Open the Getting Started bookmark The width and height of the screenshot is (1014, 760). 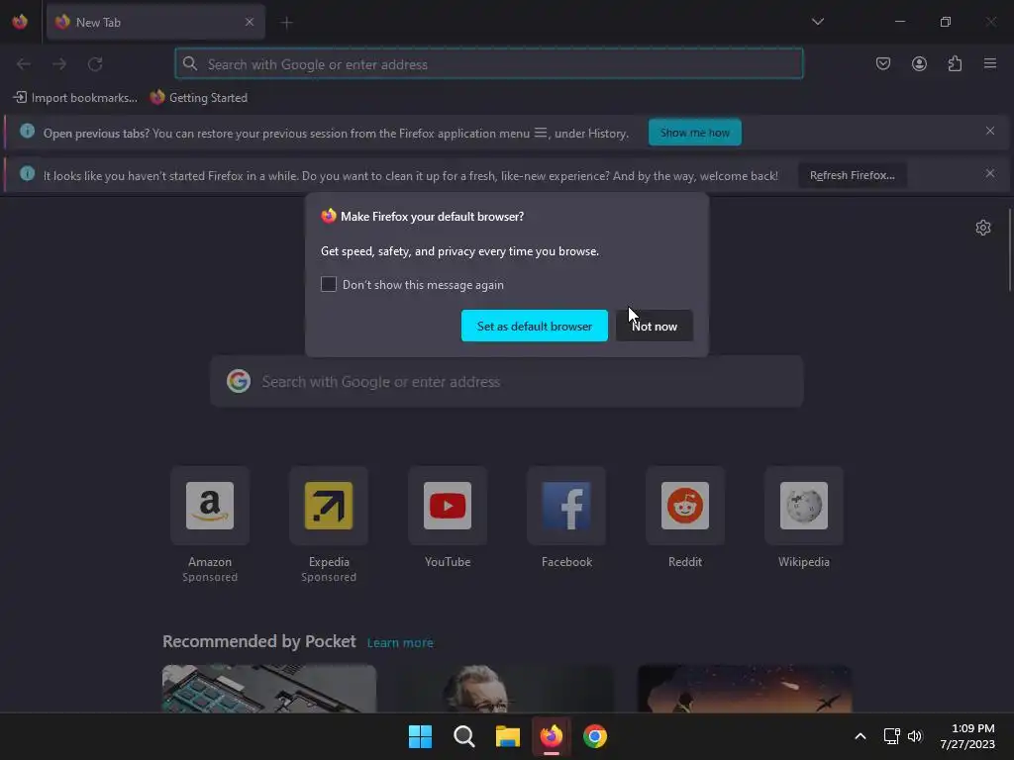tap(198, 98)
